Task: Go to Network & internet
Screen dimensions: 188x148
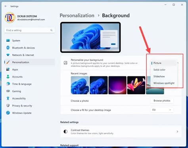Action: 29,55
